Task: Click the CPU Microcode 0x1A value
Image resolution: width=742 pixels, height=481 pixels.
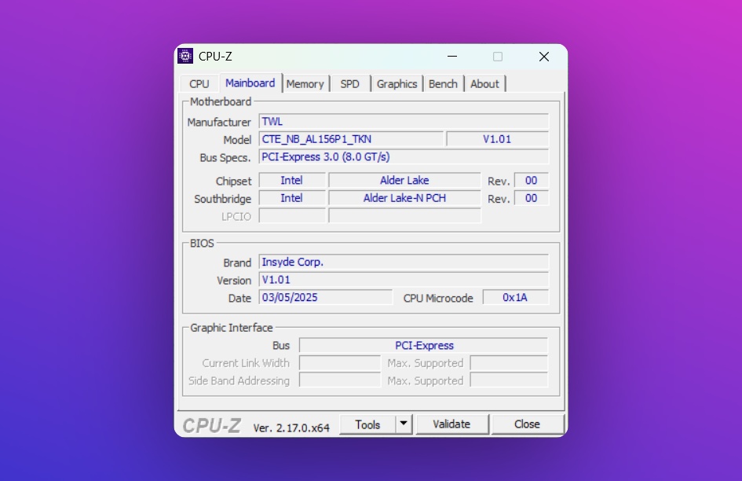Action: [x=515, y=298]
